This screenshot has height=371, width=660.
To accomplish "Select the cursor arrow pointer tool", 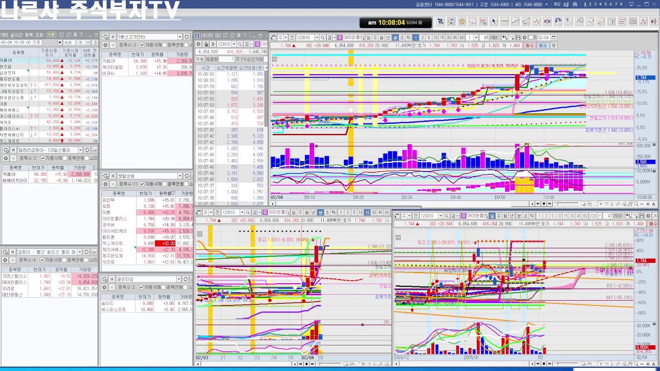I will click(x=494, y=21).
